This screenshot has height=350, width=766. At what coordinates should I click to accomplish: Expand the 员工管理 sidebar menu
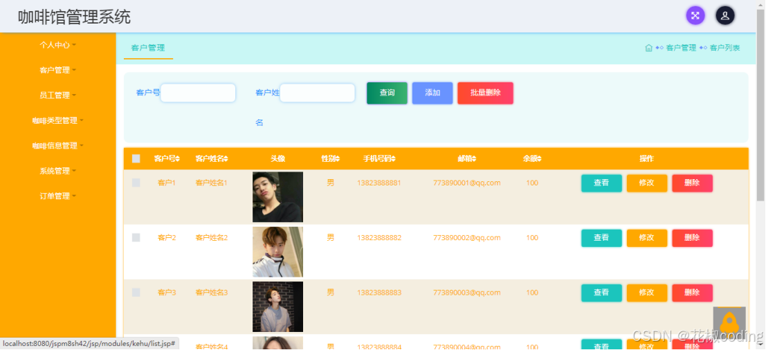tap(57, 95)
